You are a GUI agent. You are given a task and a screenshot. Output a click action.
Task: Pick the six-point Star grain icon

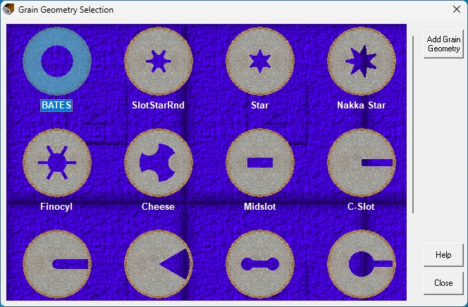(260, 61)
